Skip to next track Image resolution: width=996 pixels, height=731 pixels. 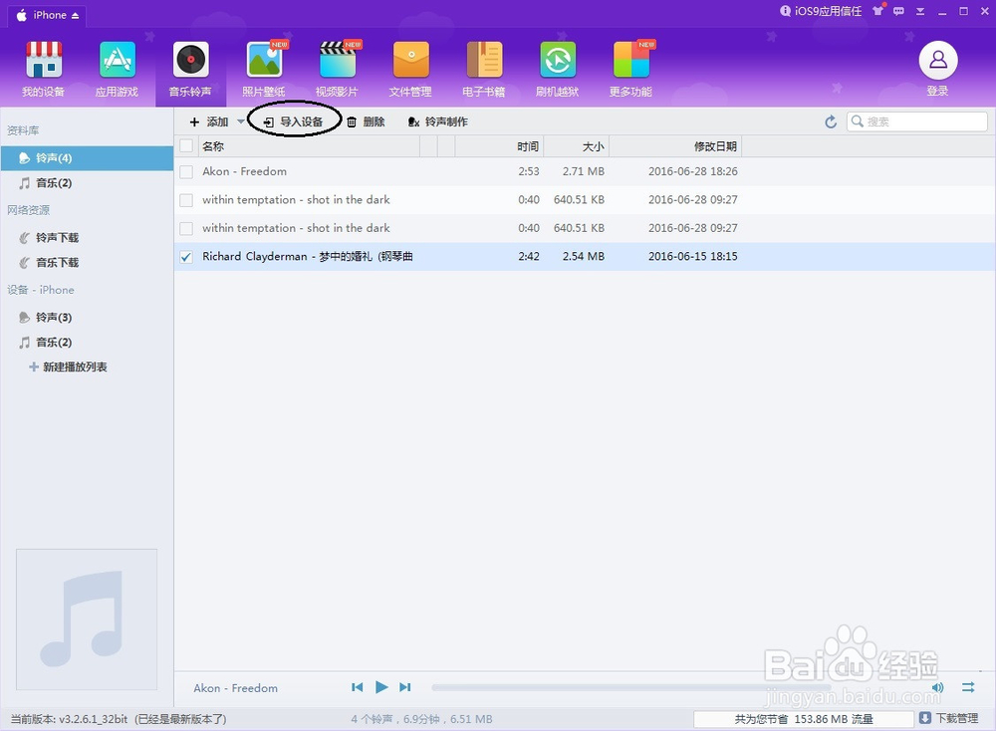(x=405, y=687)
